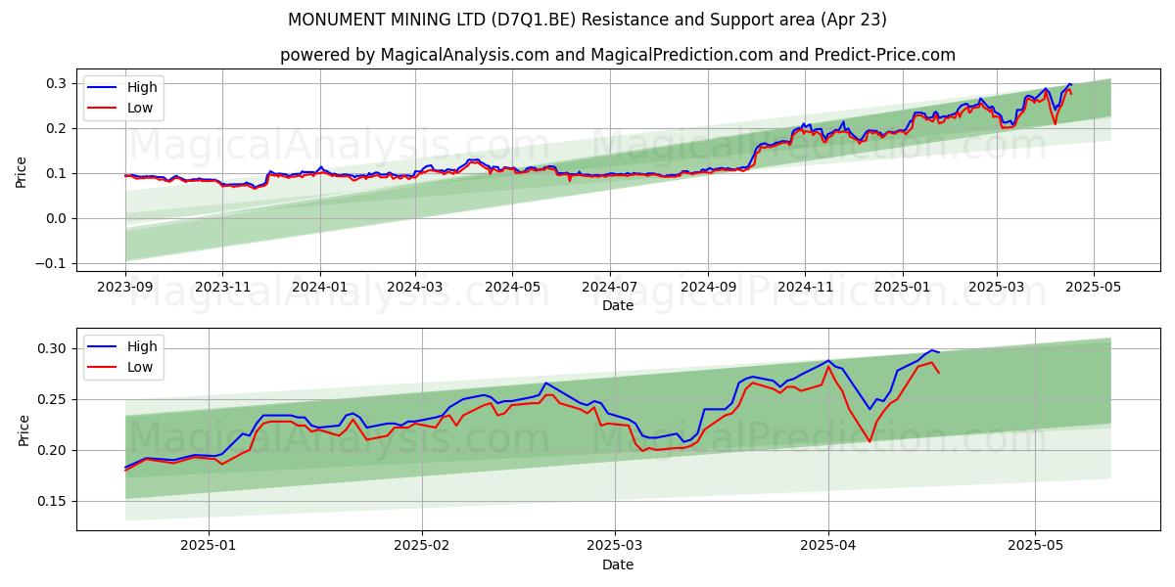
Task: Click the 2024-03 tick label on the top chart
Action: point(415,289)
